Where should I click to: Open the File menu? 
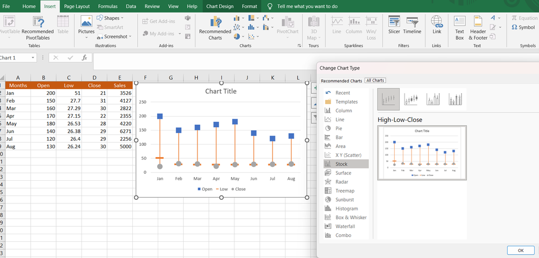[x=6, y=6]
